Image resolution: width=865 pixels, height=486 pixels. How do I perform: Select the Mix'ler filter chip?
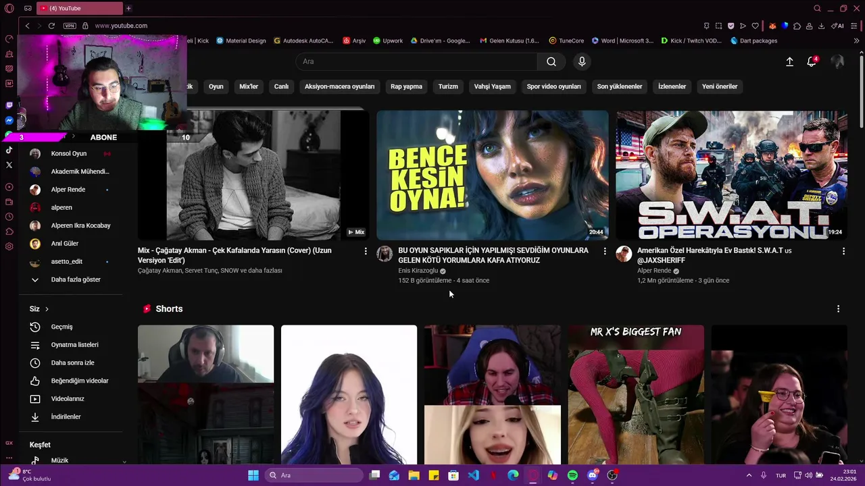249,86
